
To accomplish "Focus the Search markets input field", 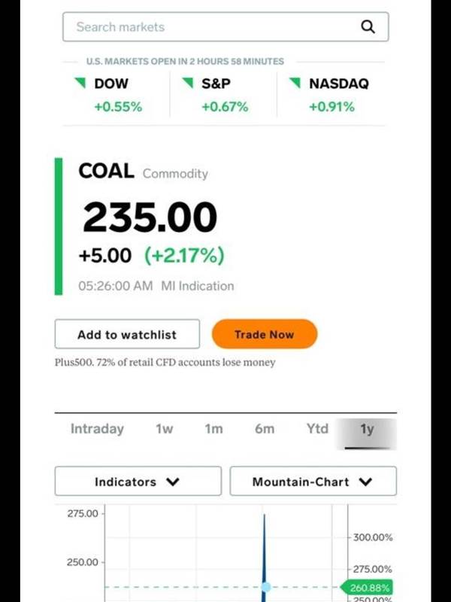I will (225, 27).
